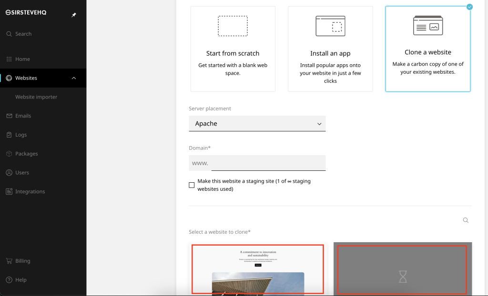The height and width of the screenshot is (296, 488).
Task: Click the Emails envelope icon
Action: [x=9, y=116]
